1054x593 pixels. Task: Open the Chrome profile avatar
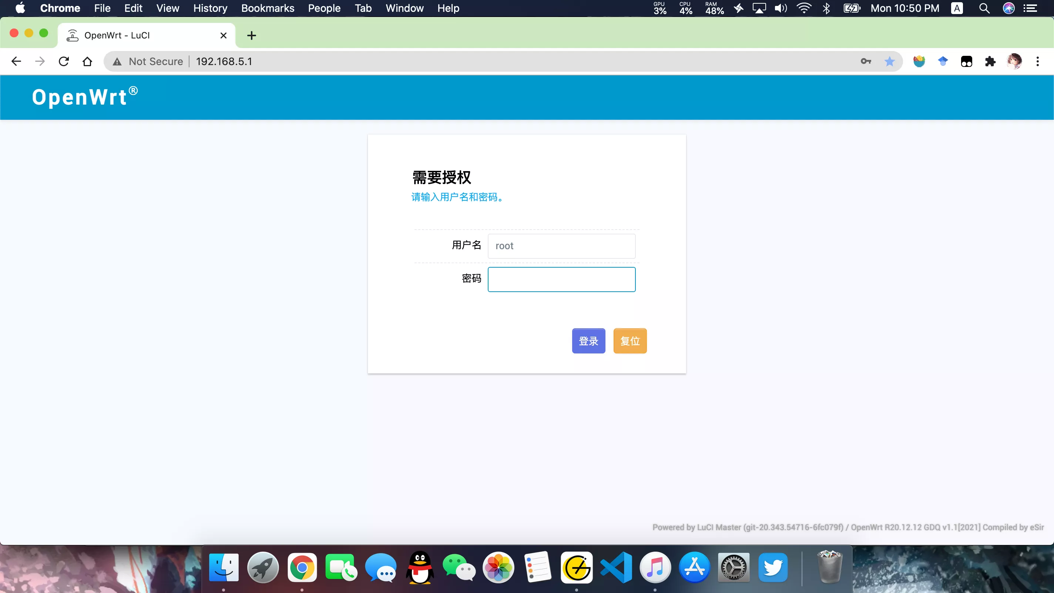[x=1014, y=61]
